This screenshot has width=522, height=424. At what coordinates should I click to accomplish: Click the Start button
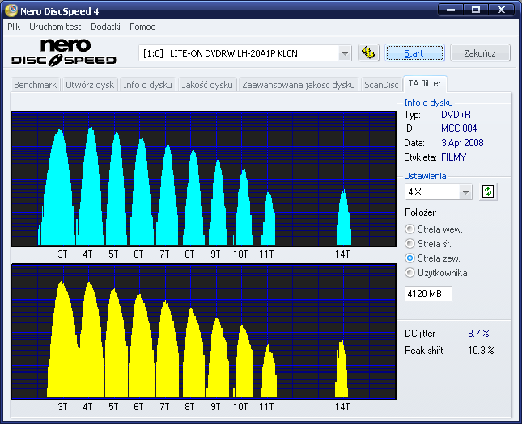[x=414, y=53]
